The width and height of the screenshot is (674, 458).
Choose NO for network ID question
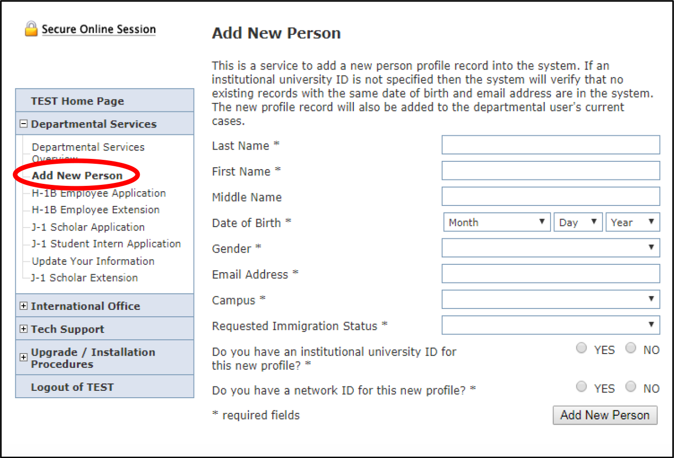[x=631, y=387]
